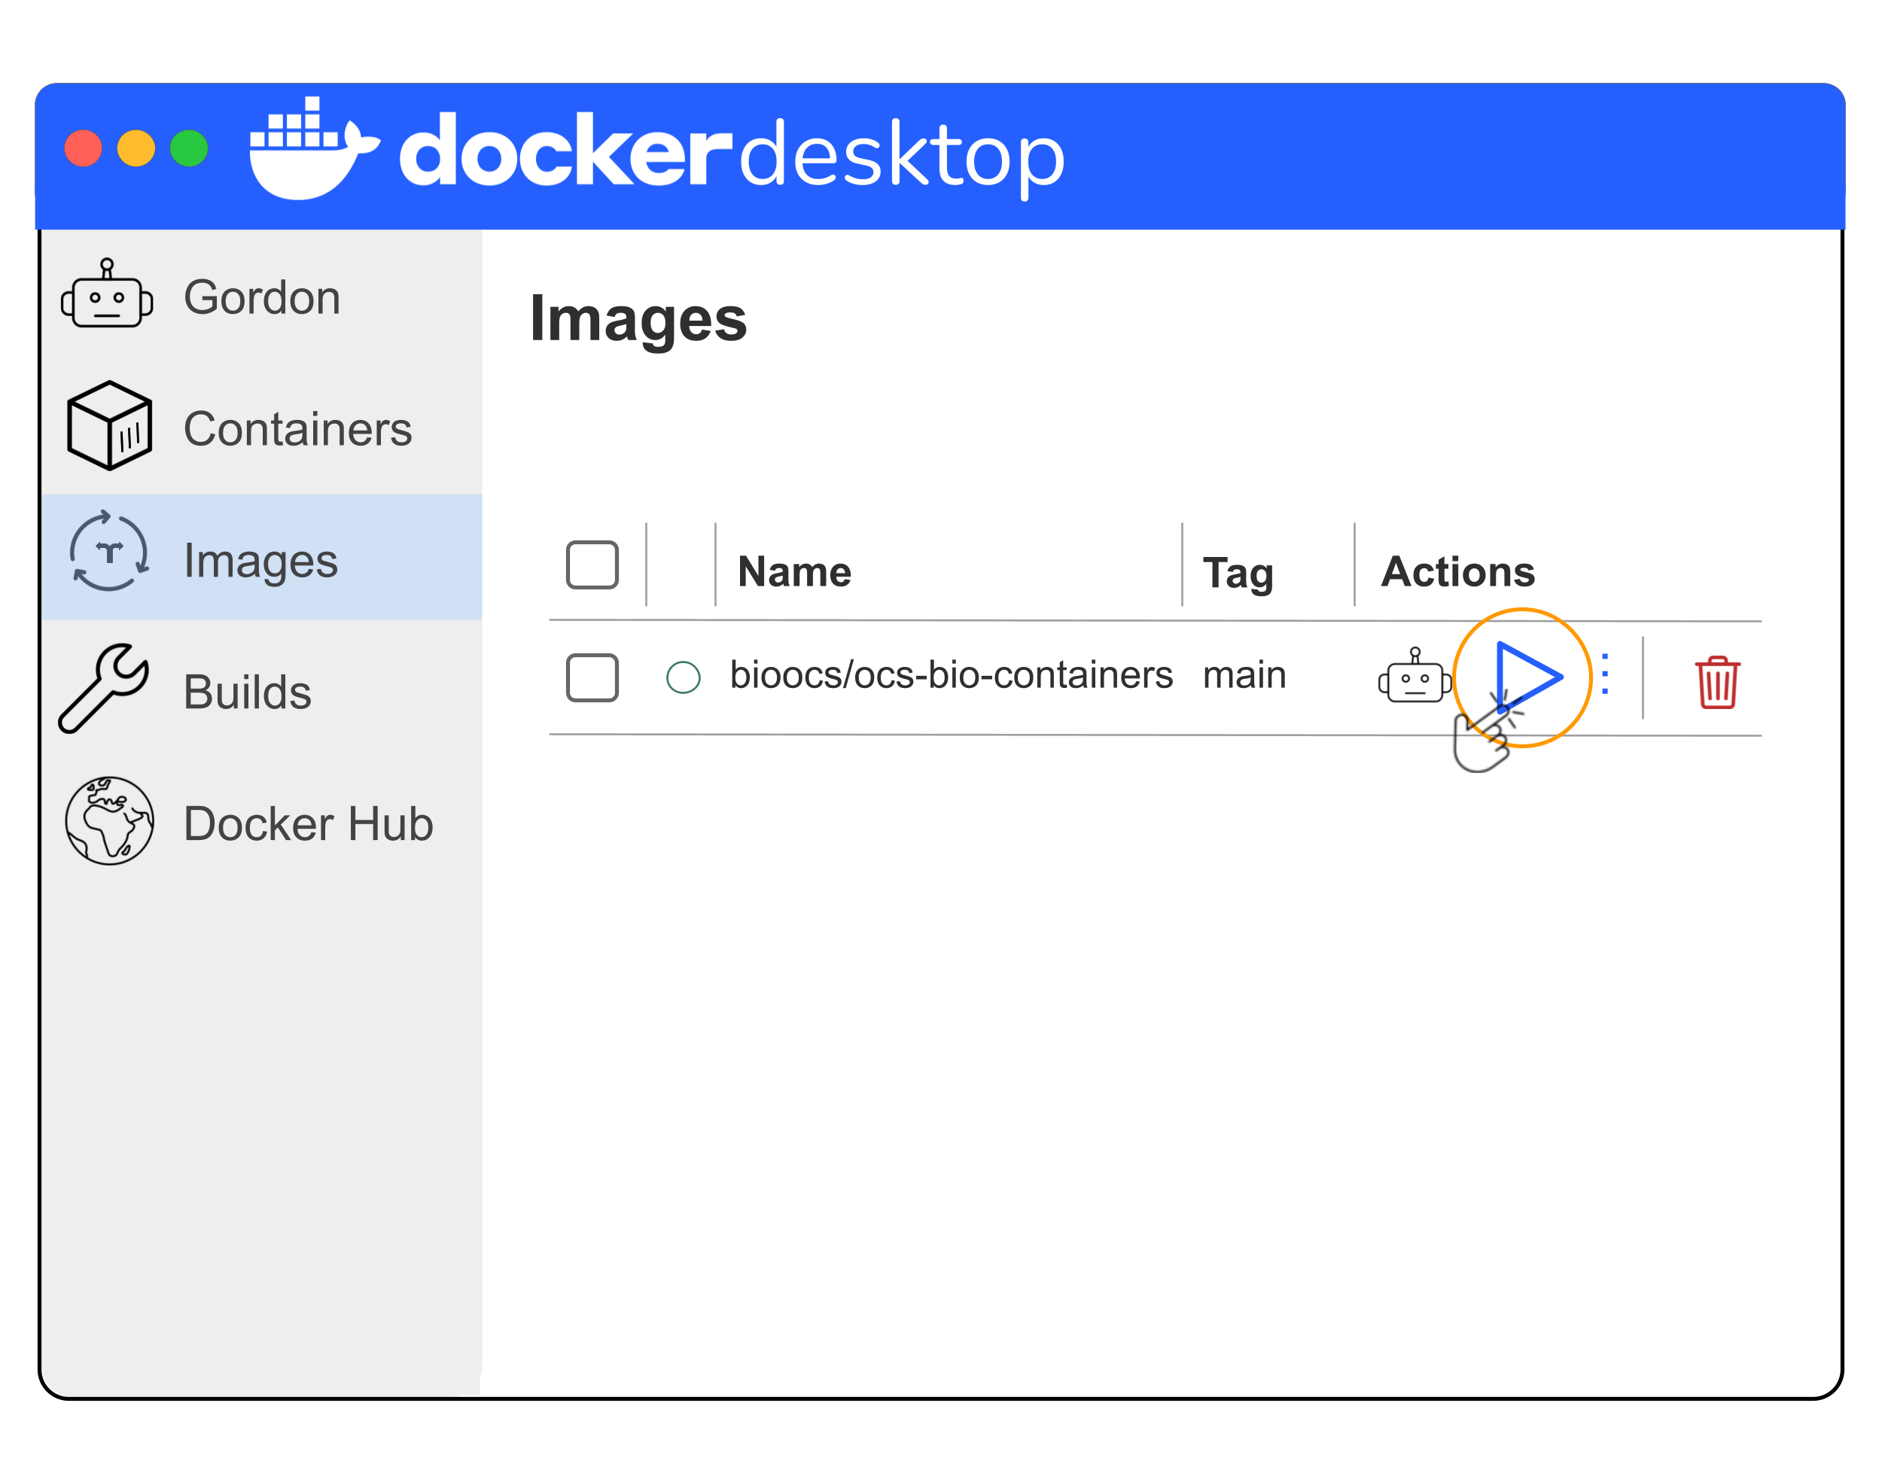
Task: Click the green maximize window button
Action: click(189, 148)
